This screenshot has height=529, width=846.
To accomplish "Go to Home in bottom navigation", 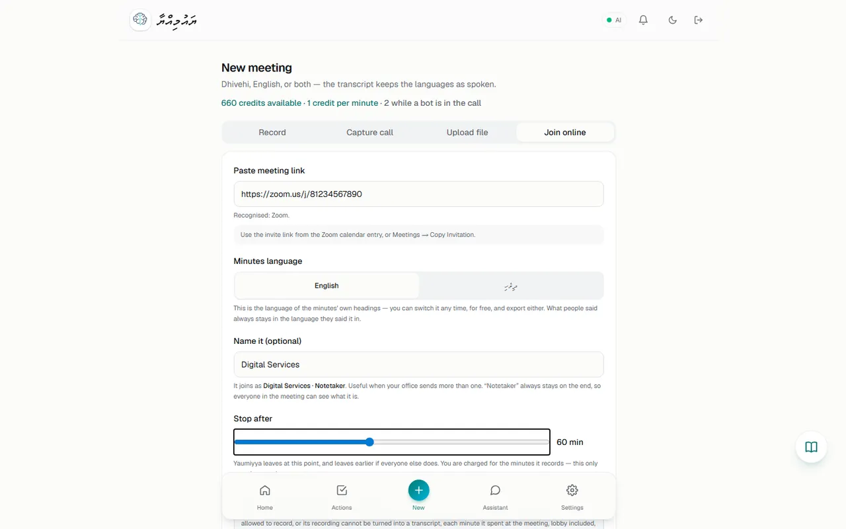I will click(265, 497).
